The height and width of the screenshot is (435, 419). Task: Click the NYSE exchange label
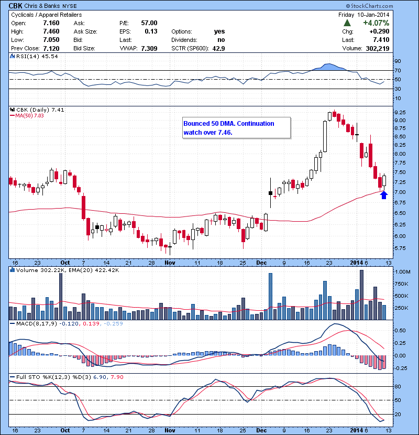69,6
